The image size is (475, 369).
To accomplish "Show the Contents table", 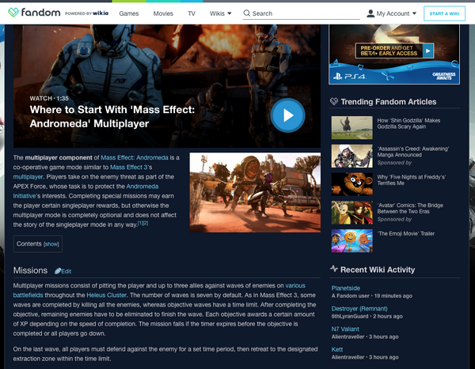I will (x=51, y=244).
